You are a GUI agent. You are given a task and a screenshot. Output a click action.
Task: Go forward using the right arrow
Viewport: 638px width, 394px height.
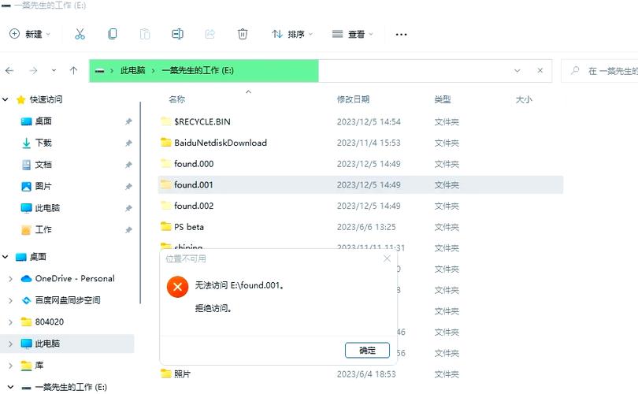(x=33, y=71)
